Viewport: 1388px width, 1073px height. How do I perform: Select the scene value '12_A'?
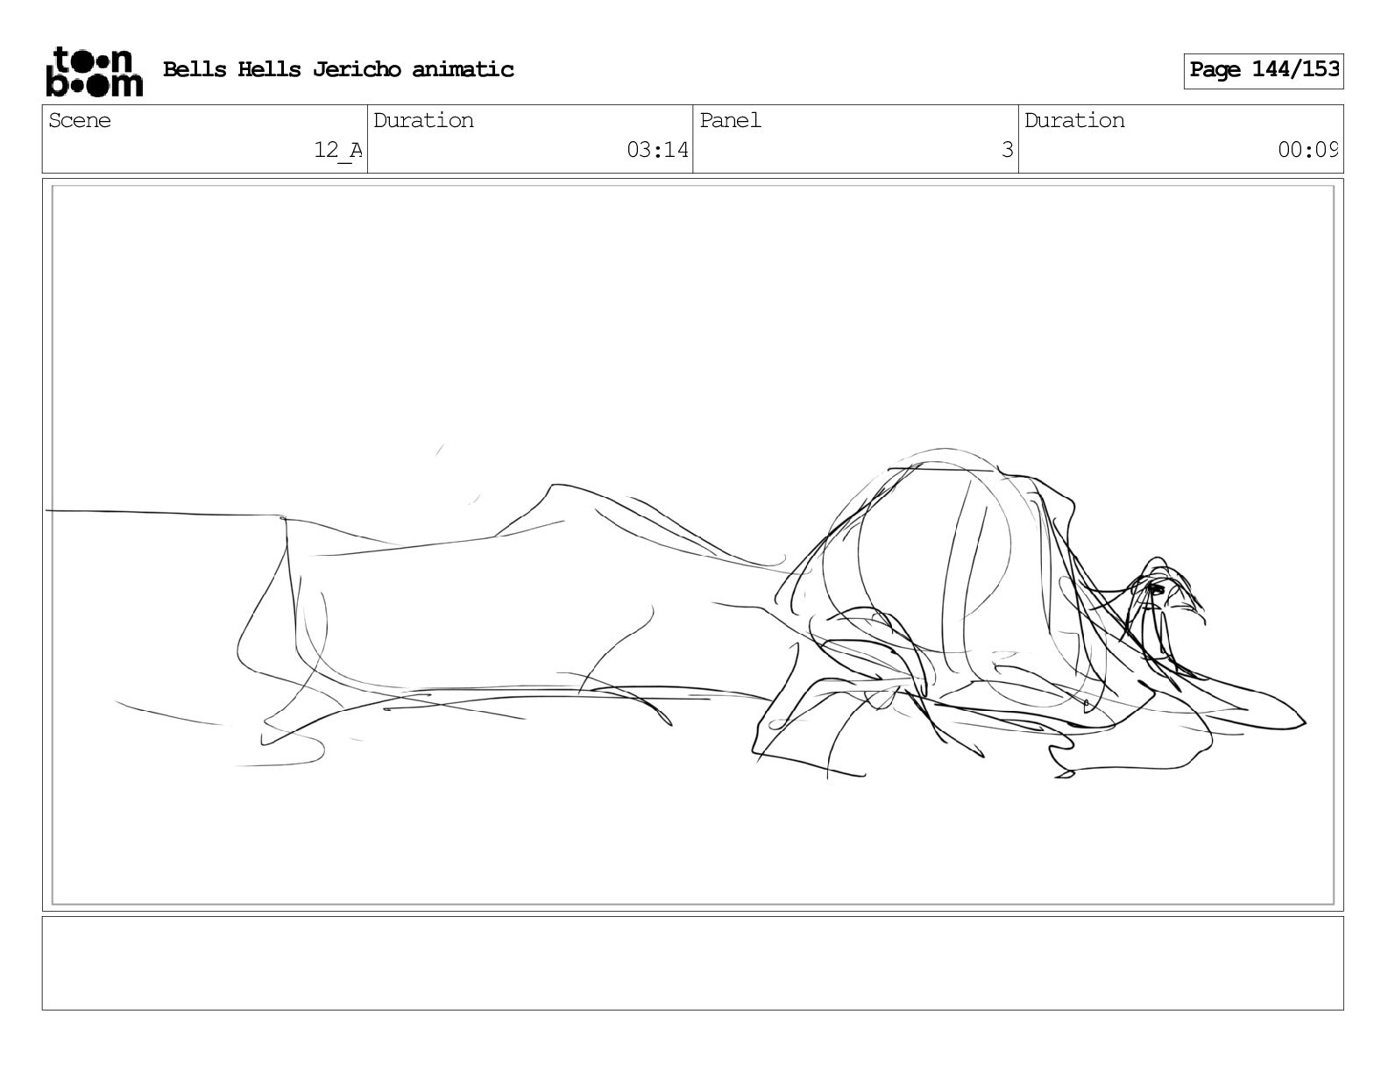pyautogui.click(x=338, y=151)
